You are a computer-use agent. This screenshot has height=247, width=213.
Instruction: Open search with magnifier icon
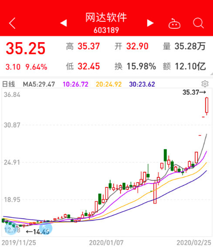198,23
